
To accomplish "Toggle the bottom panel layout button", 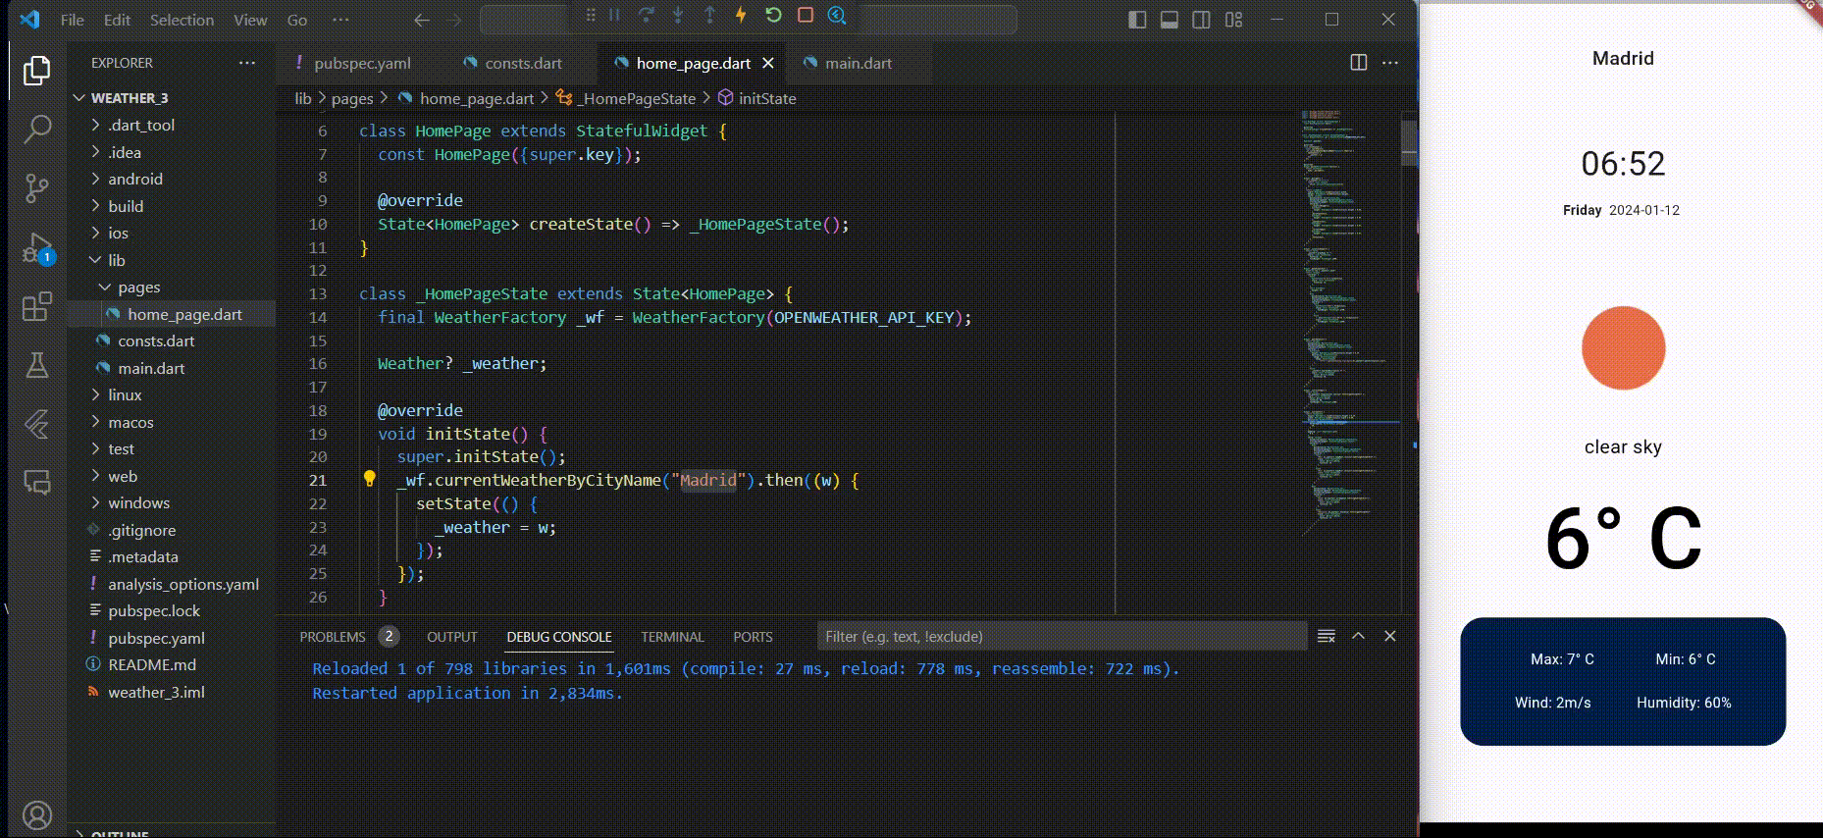I will click(1169, 20).
